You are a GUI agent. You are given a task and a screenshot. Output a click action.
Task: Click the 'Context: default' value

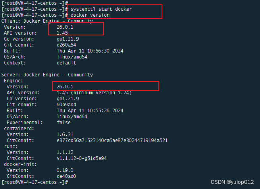point(66,63)
